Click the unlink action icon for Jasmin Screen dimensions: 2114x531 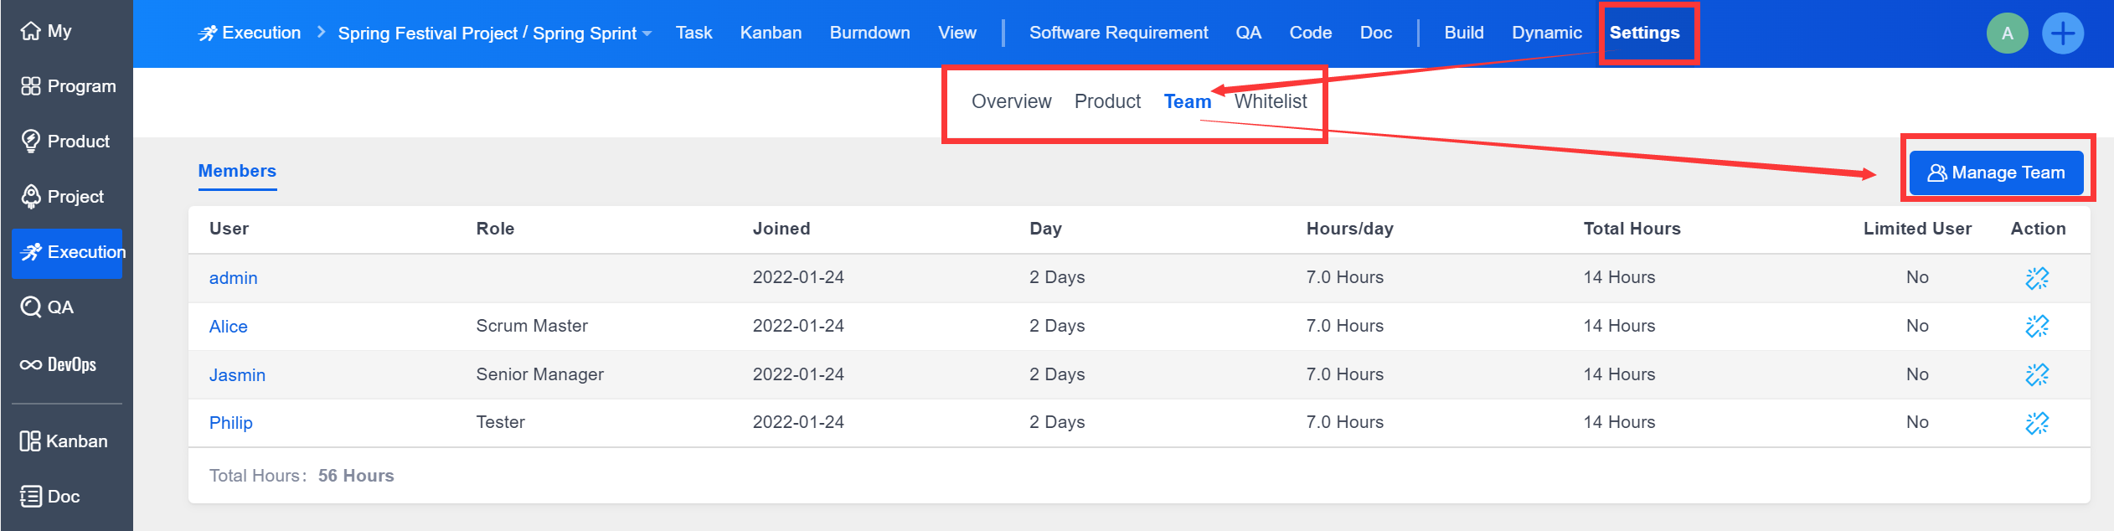(2036, 374)
